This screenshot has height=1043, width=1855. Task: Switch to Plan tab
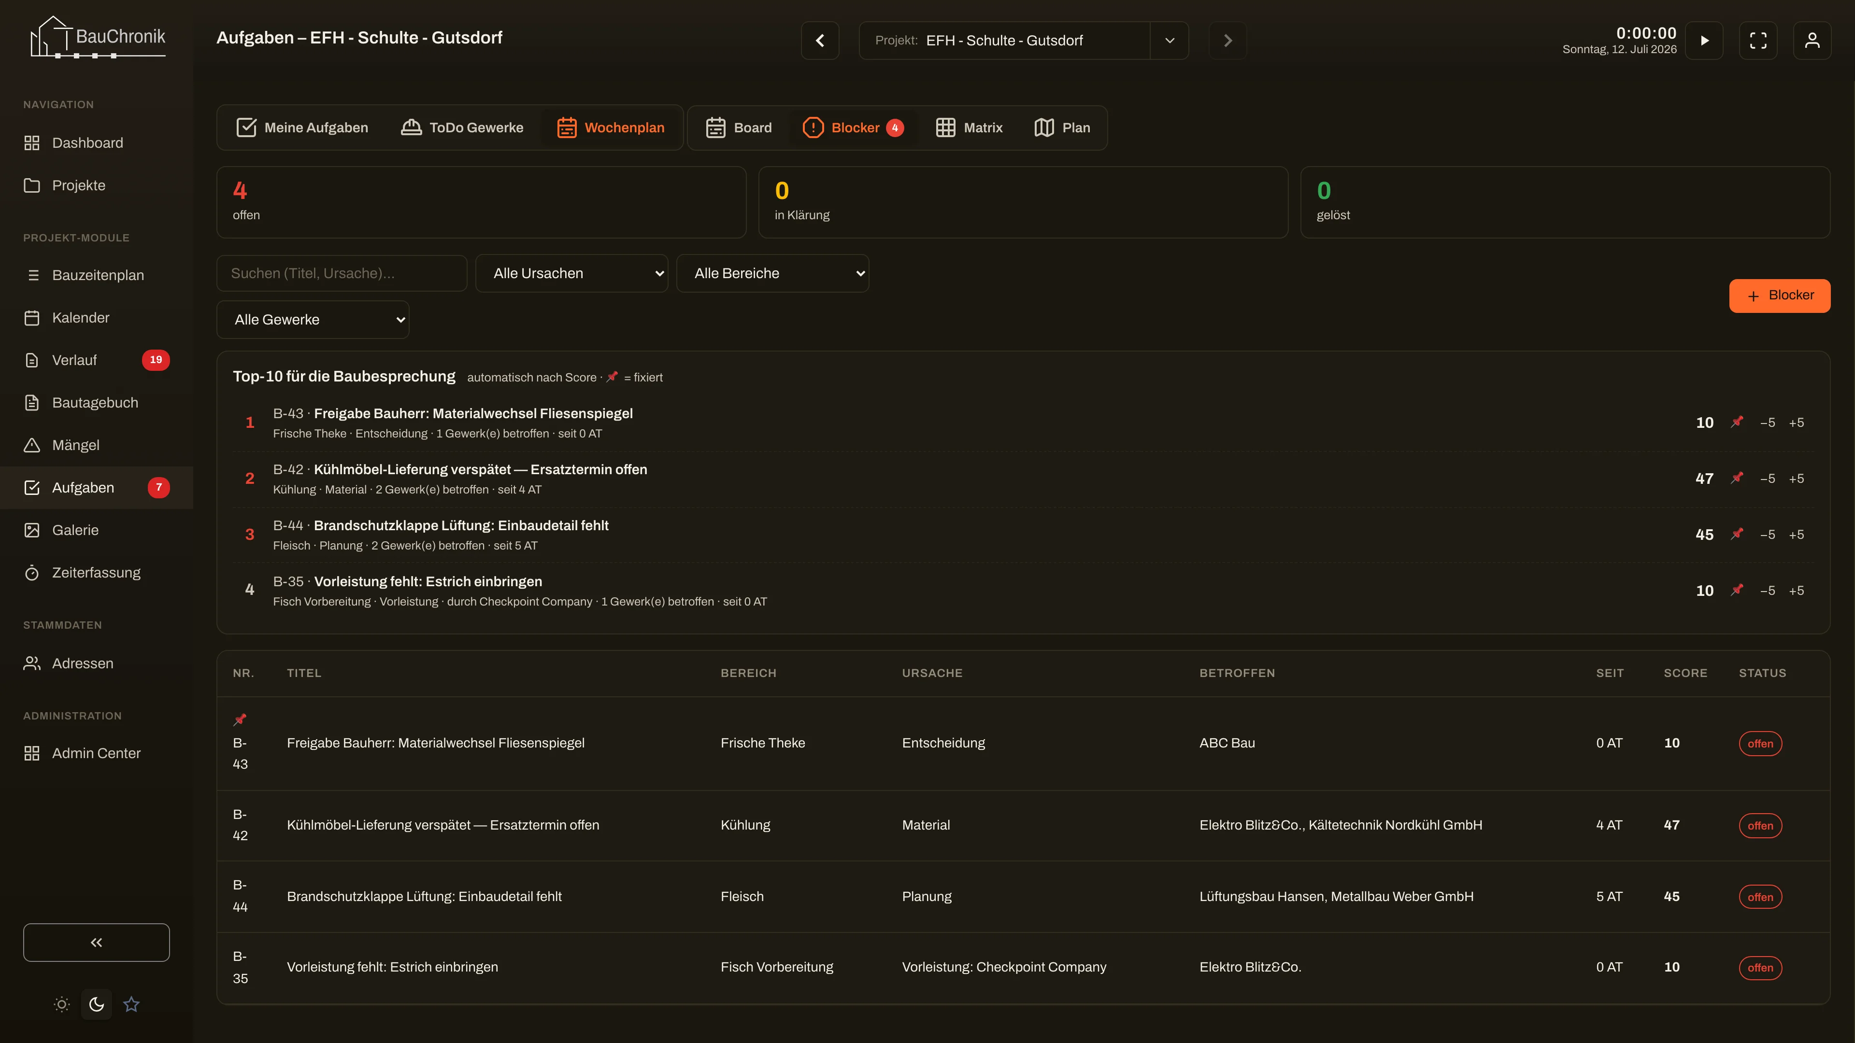tap(1062, 127)
